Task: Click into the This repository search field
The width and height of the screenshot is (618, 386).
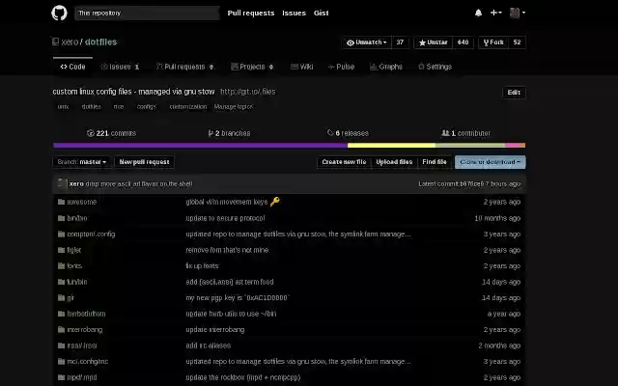Action: [x=147, y=13]
